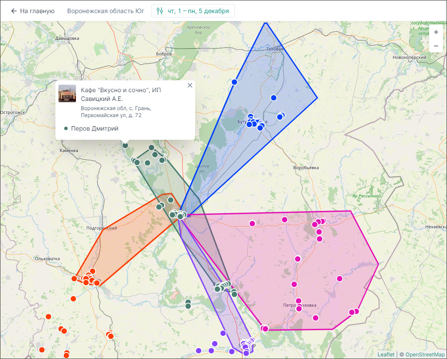Open the Leaflet attribution link
Screen dimensions: 447x359
[385, 354]
